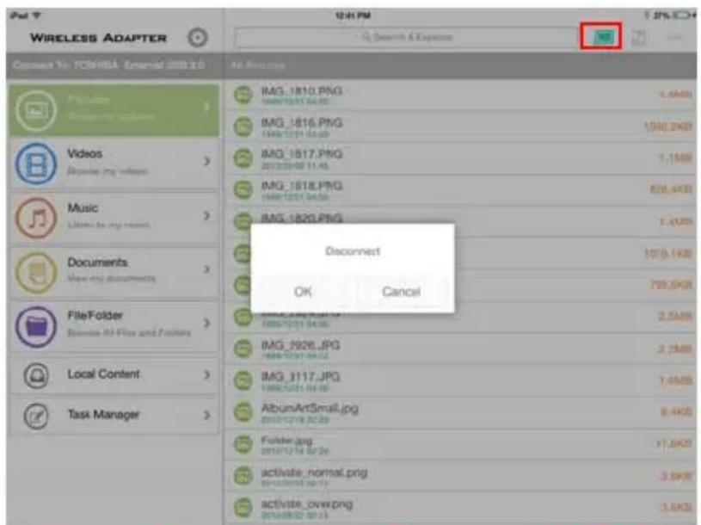This screenshot has height=525, width=701.
Task: Open the Task Manager icon
Action: [36, 416]
